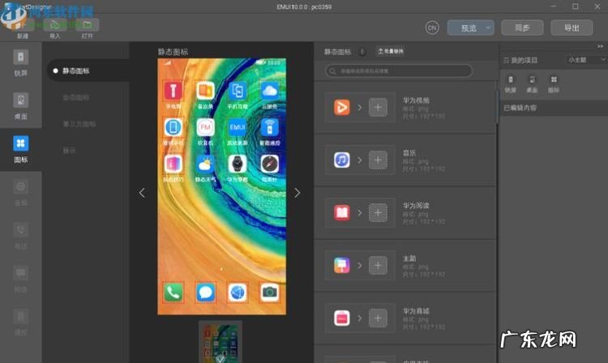The image size is (608, 363).
Task: Click the 华为商城 Vmall source icon
Action: pos(341,318)
